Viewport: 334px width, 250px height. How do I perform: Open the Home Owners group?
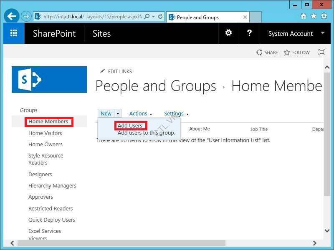(x=46, y=144)
